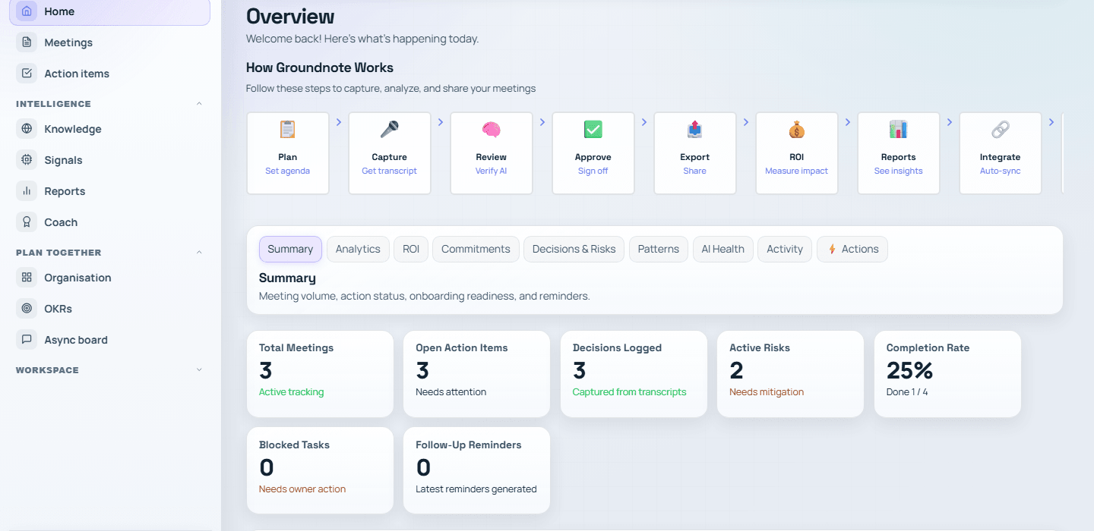
Task: Click the Capture microphone icon
Action: [x=389, y=130]
